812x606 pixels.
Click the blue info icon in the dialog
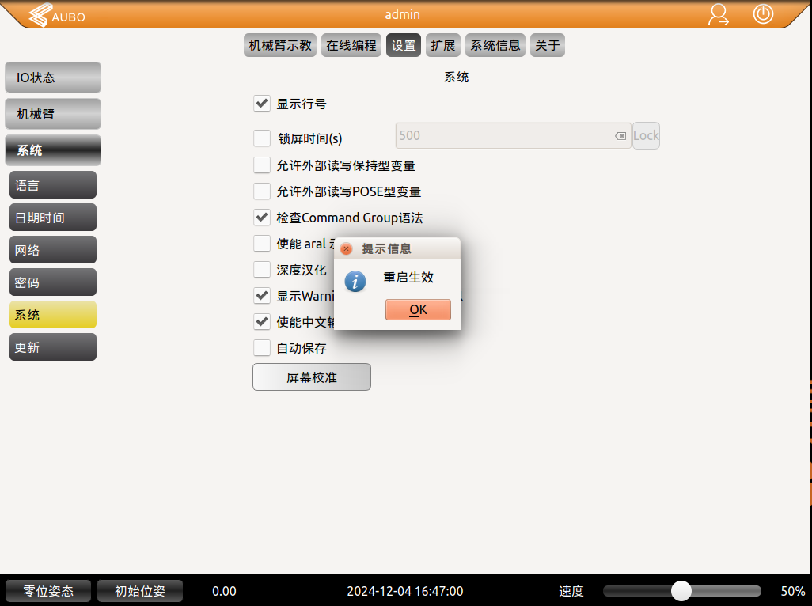[355, 281]
